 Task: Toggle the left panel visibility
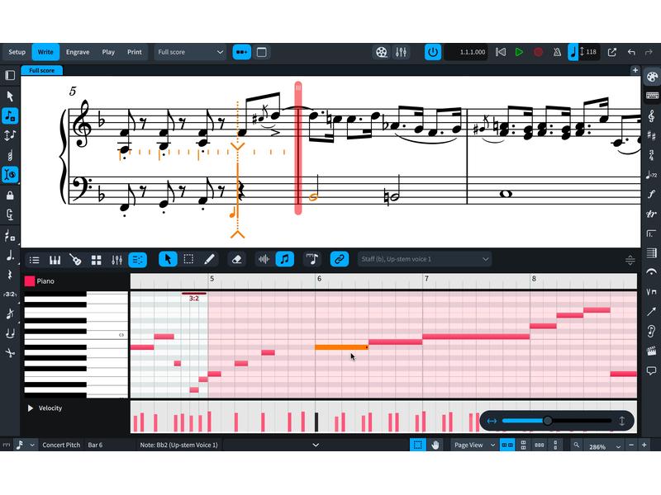[x=10, y=75]
